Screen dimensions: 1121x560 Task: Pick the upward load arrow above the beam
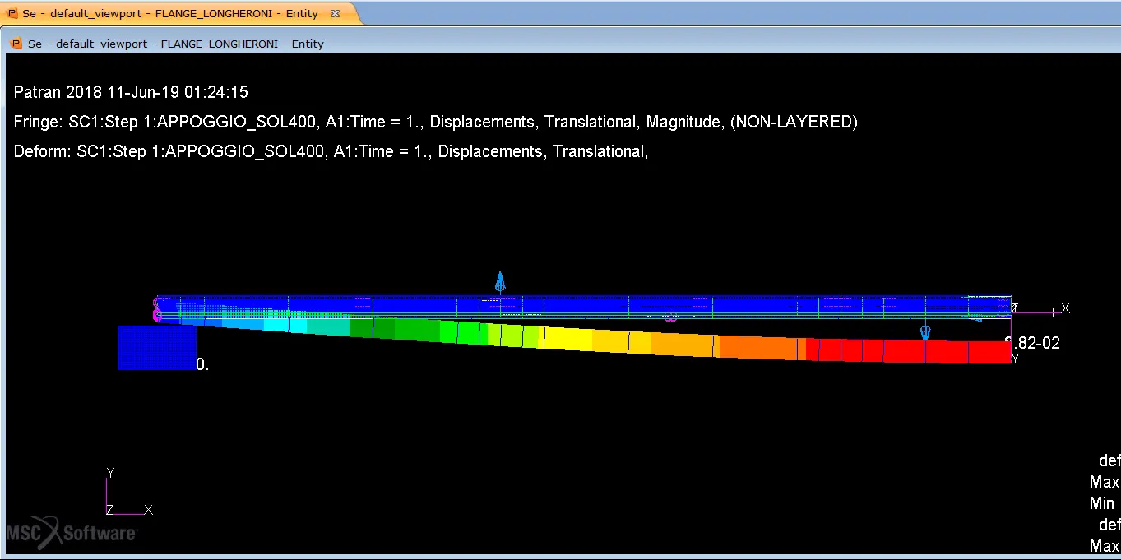(500, 282)
